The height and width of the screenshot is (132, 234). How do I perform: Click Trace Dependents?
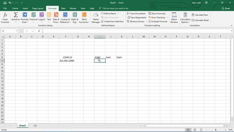[x=136, y=18]
